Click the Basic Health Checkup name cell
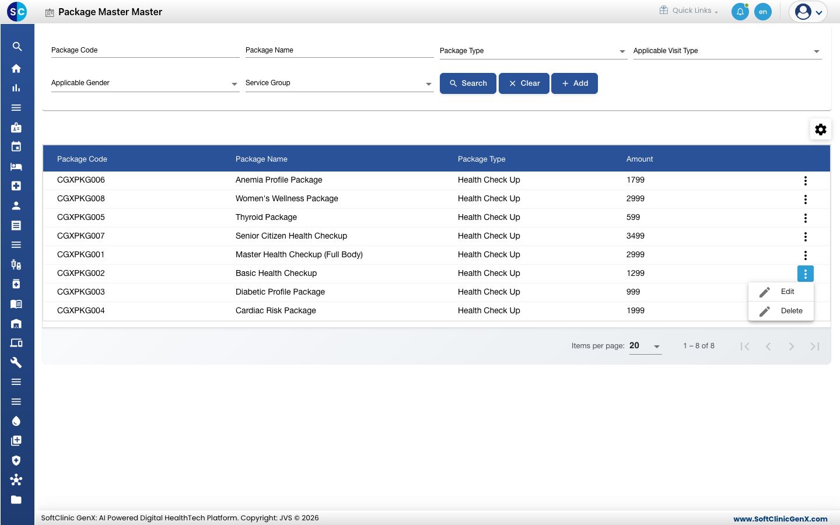 tap(276, 274)
